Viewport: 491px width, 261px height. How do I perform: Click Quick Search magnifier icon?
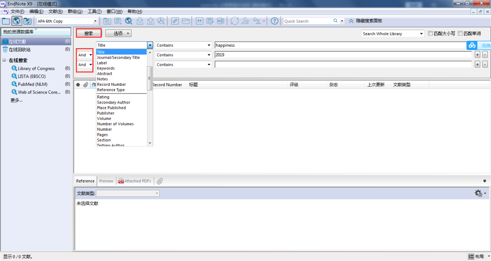pyautogui.click(x=336, y=21)
